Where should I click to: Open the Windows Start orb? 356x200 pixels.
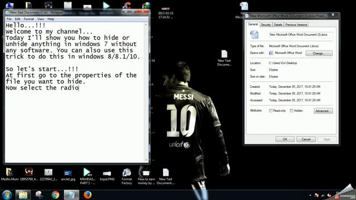click(x=7, y=195)
